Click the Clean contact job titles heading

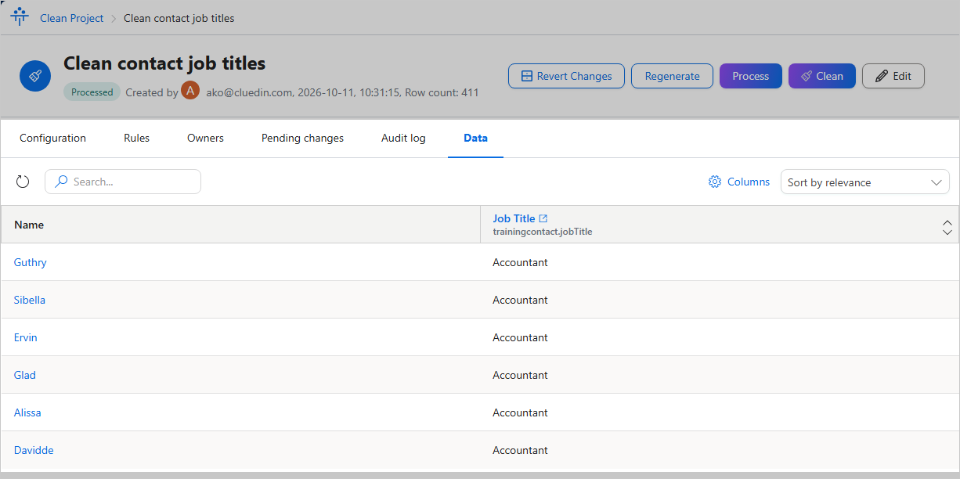[164, 63]
